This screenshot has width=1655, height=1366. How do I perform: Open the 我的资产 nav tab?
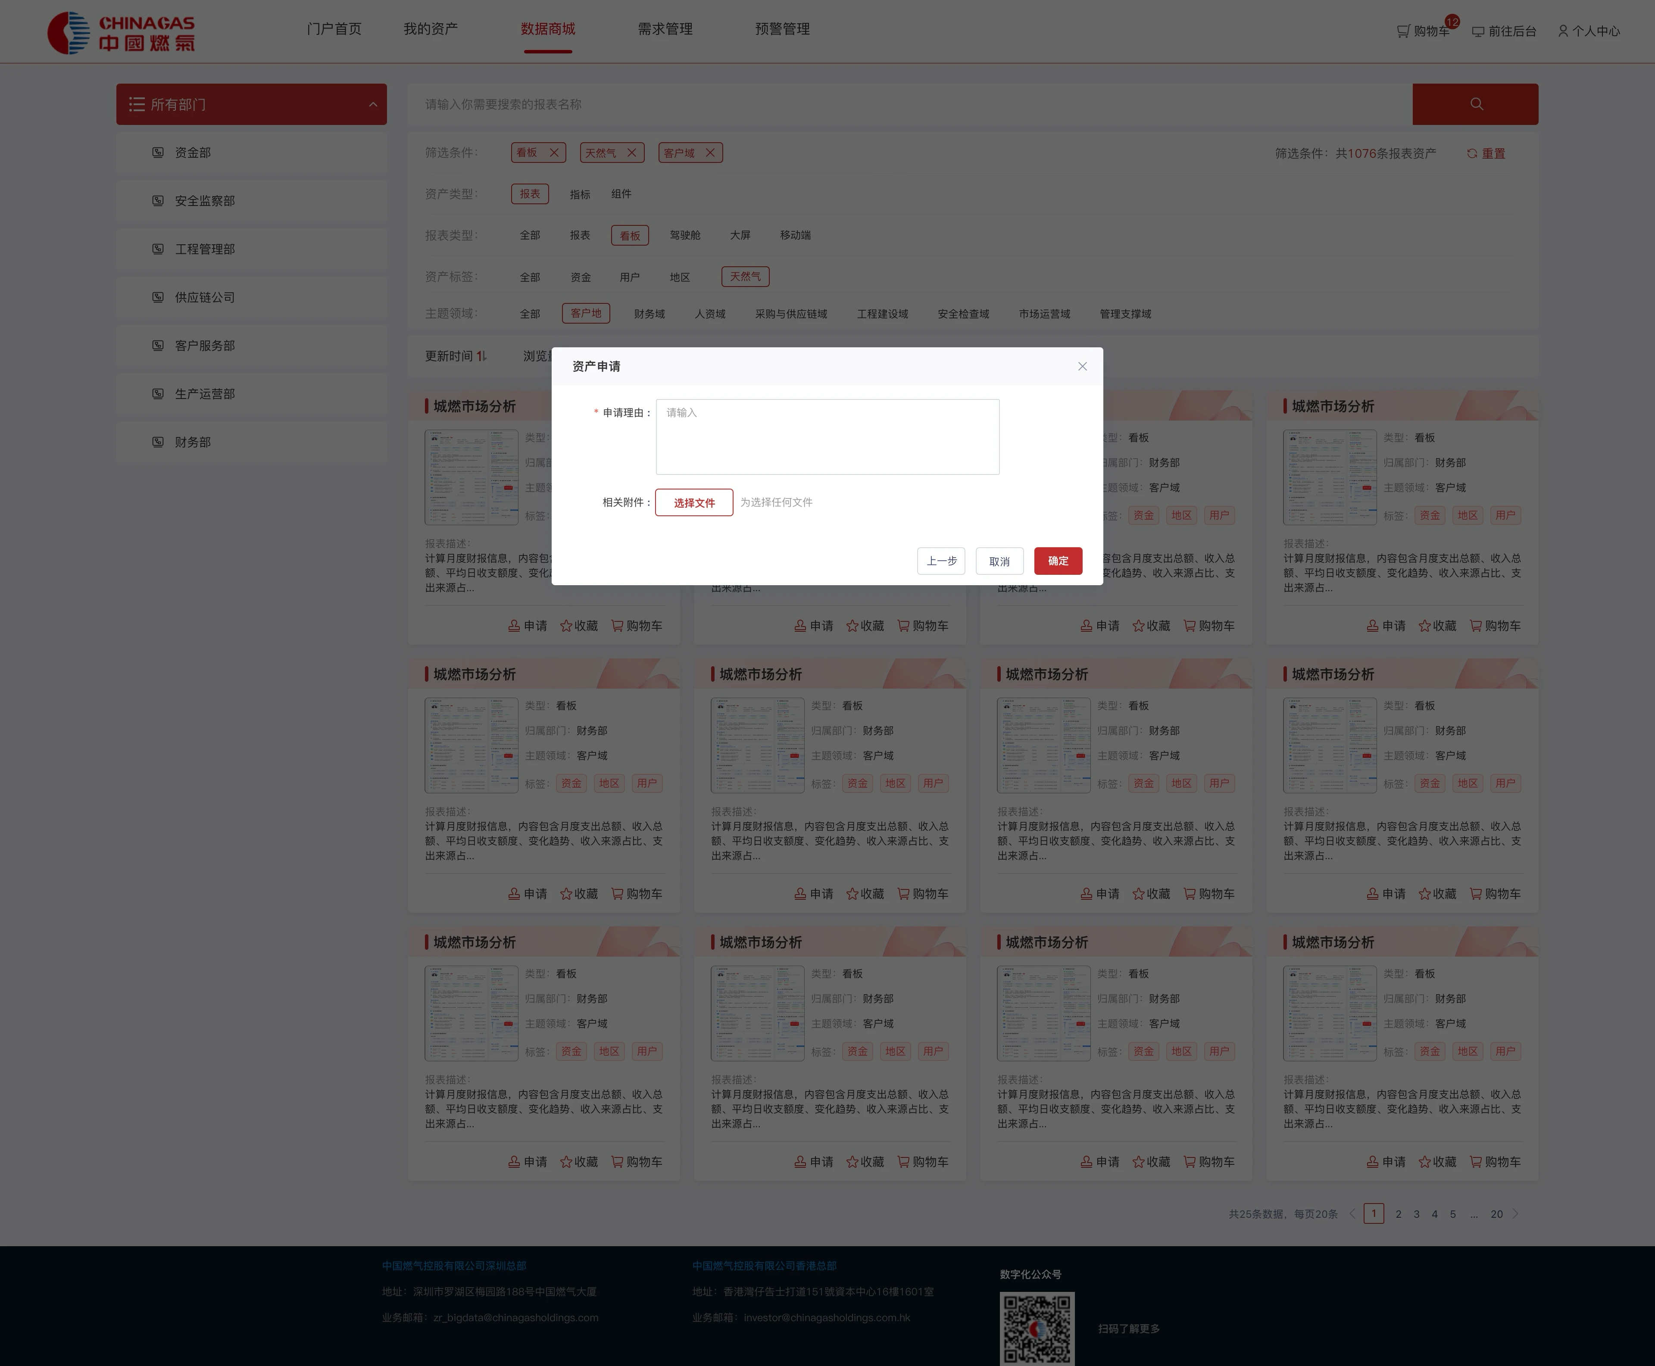(431, 29)
